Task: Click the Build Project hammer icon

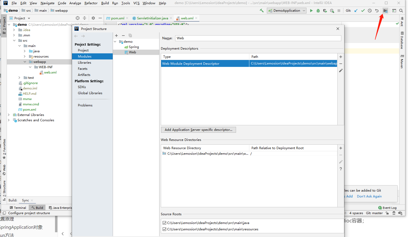Action: [x=262, y=11]
